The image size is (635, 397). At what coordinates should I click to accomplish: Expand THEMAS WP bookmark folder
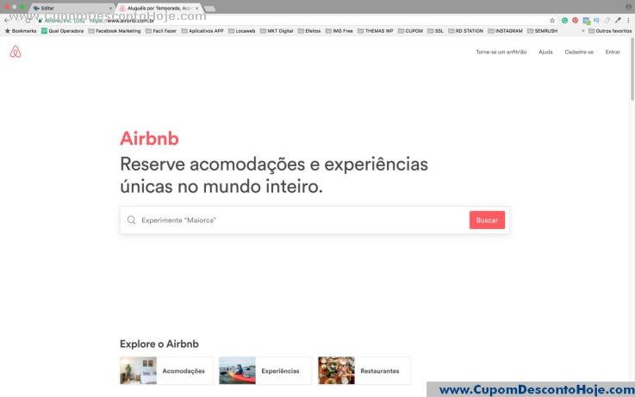click(376, 31)
